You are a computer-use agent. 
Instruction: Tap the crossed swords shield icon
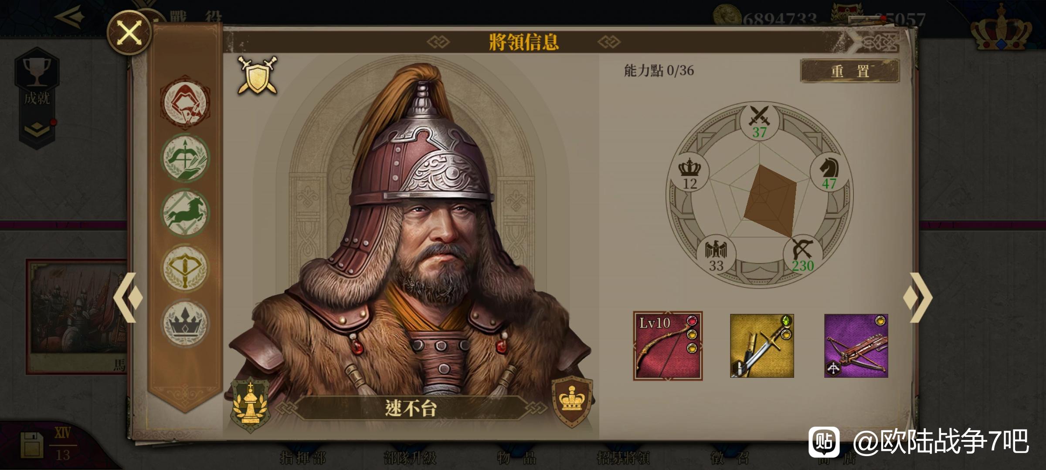point(258,75)
